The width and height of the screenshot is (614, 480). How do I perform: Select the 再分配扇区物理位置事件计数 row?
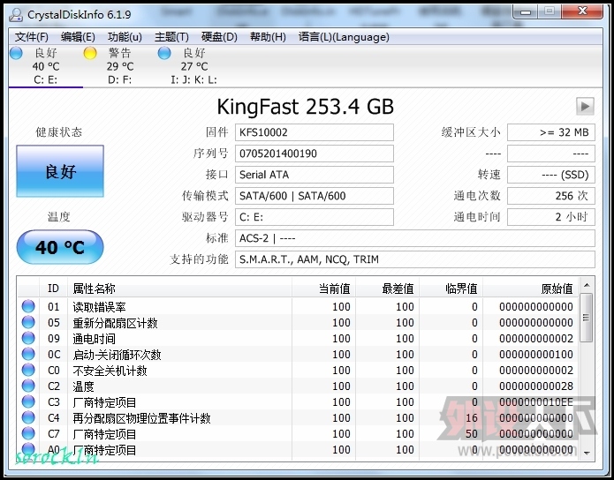point(298,418)
